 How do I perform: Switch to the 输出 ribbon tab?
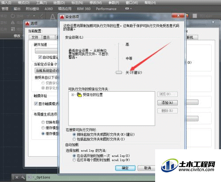coord(17,9)
